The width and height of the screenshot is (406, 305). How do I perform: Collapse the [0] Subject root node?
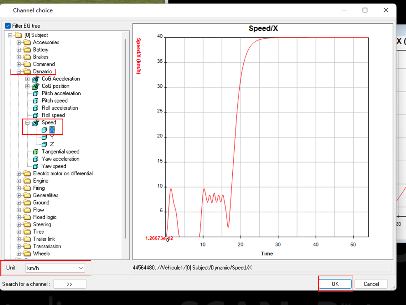10,35
